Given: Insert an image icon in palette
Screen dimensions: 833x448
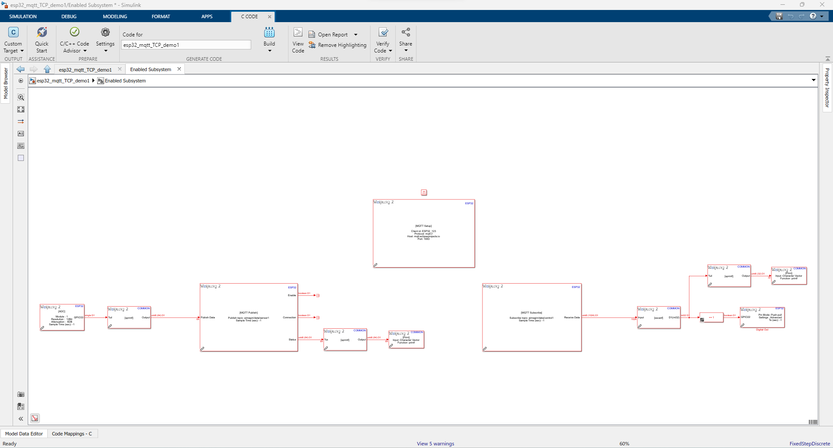Looking at the screenshot, I should (x=21, y=146).
